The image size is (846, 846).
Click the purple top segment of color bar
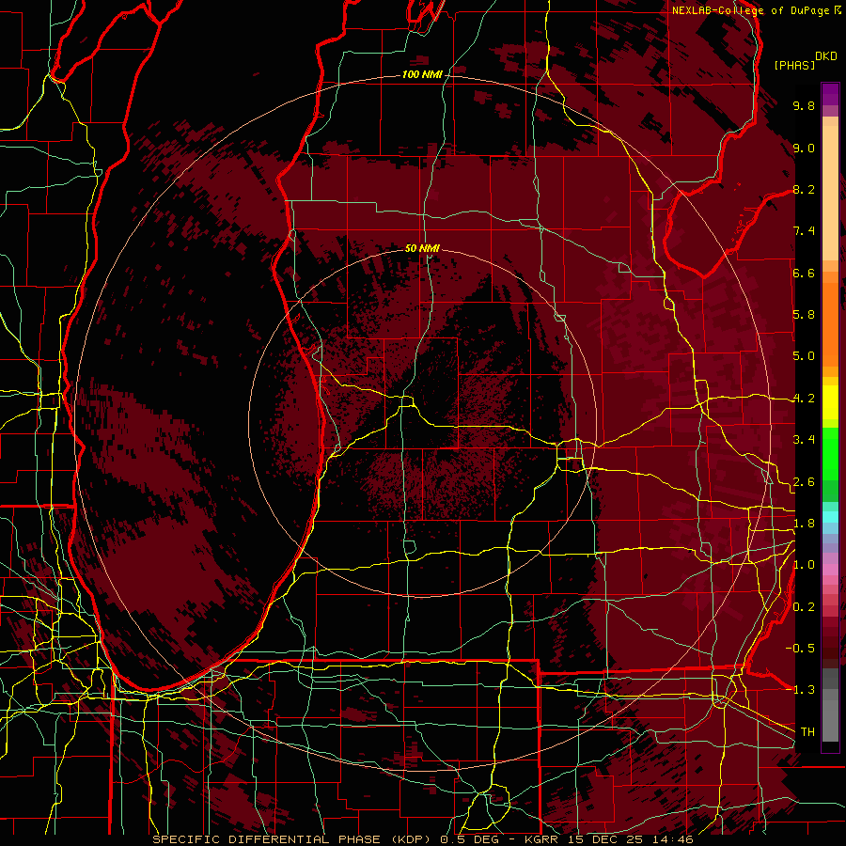(x=830, y=94)
